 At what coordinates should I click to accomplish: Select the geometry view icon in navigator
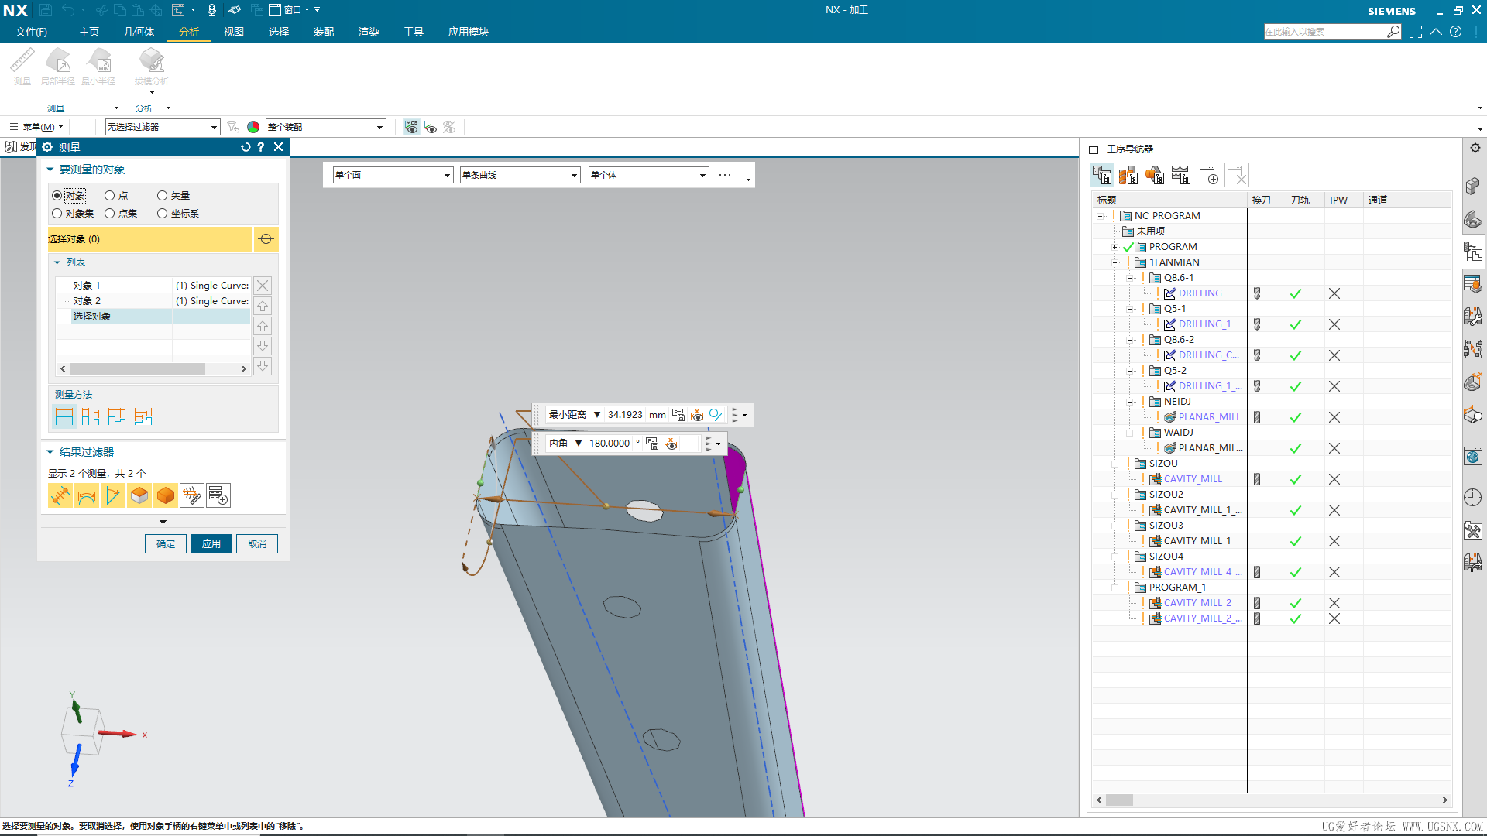[x=1155, y=176]
